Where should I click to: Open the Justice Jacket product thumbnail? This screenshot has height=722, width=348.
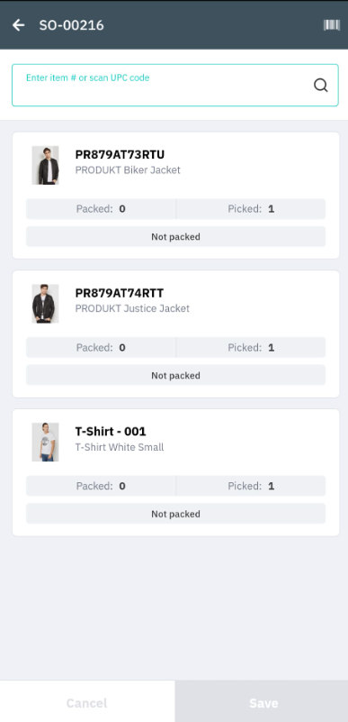tap(45, 304)
